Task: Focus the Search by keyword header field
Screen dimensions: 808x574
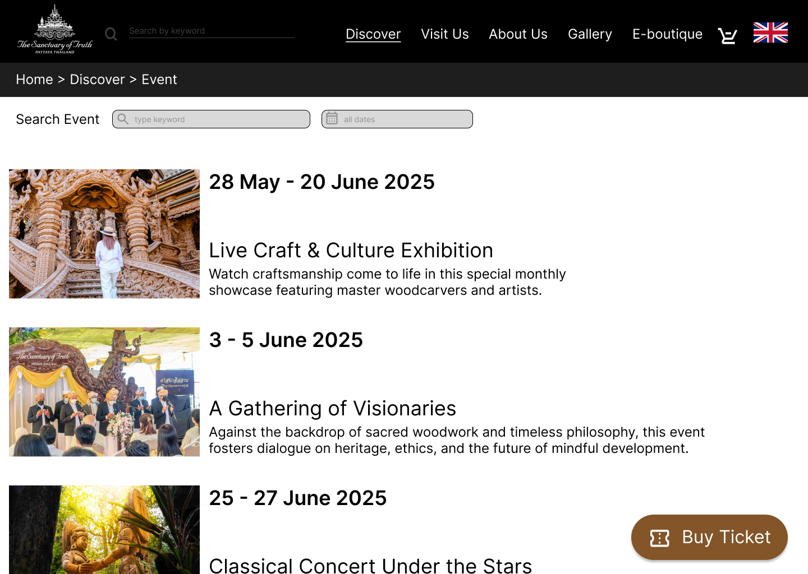Action: [212, 31]
